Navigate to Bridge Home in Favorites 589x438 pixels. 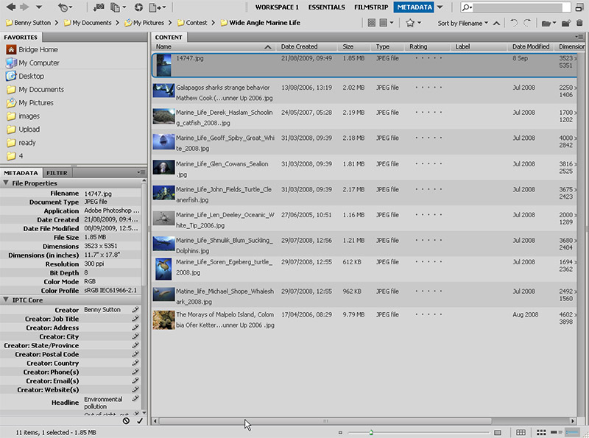pos(38,49)
